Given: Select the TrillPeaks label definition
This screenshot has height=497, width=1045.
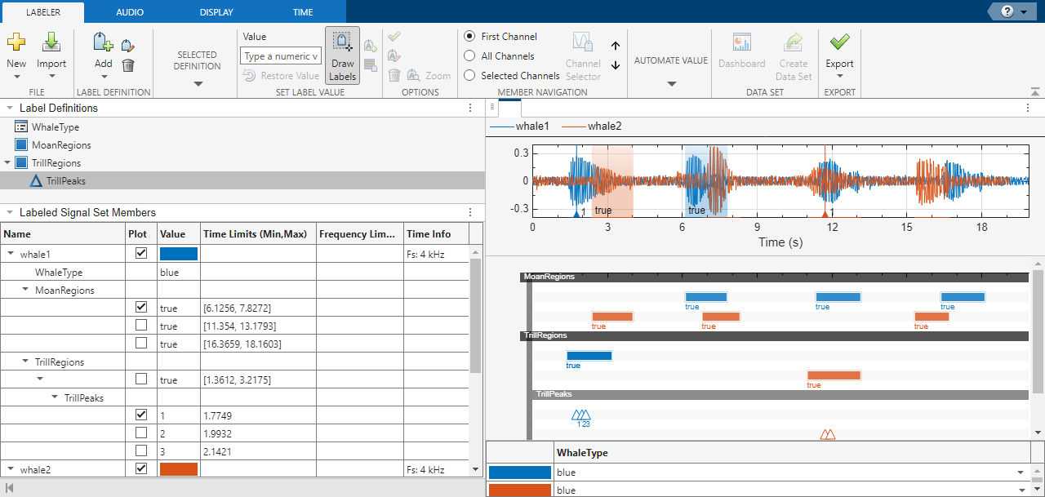Looking at the screenshot, I should [x=66, y=181].
